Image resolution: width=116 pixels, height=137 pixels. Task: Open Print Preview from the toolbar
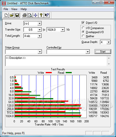(30, 15)
